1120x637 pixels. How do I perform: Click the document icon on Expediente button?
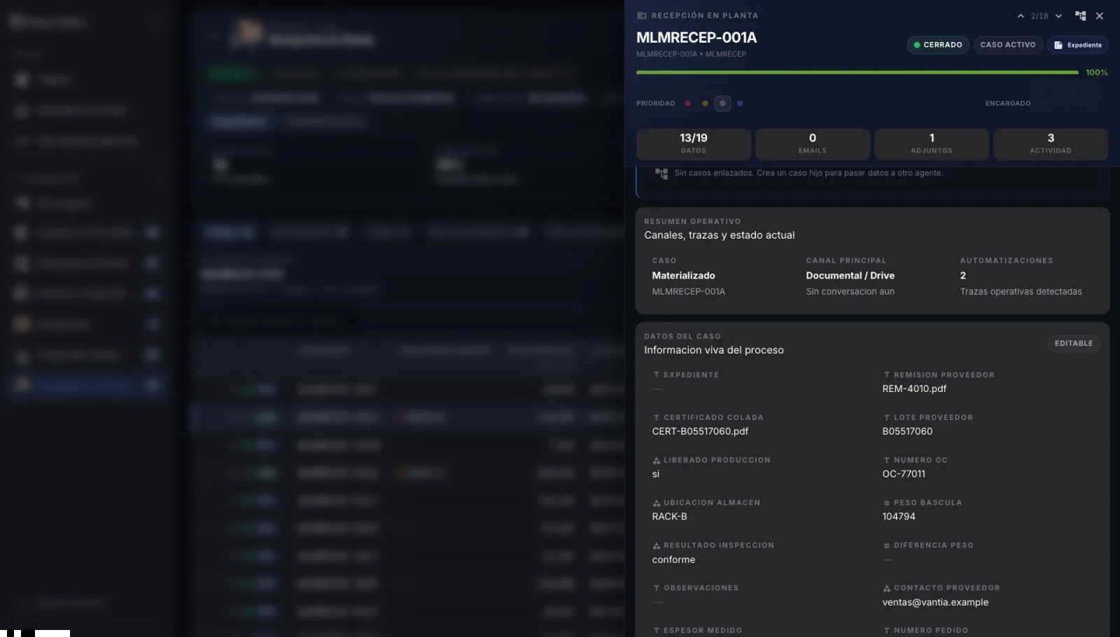1058,45
